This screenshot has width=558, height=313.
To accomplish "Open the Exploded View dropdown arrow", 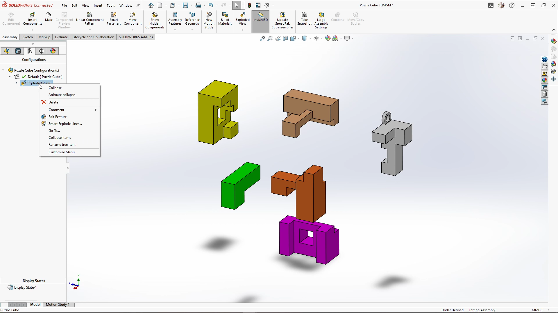I will tap(242, 30).
